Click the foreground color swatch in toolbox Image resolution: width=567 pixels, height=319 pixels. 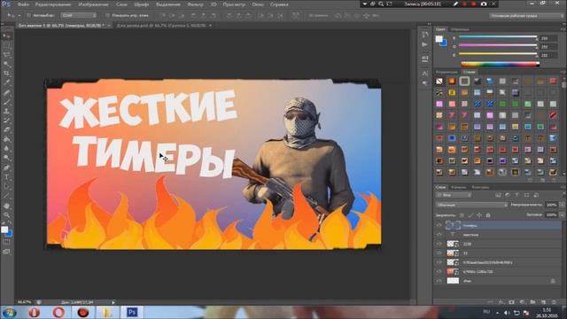click(x=4, y=230)
